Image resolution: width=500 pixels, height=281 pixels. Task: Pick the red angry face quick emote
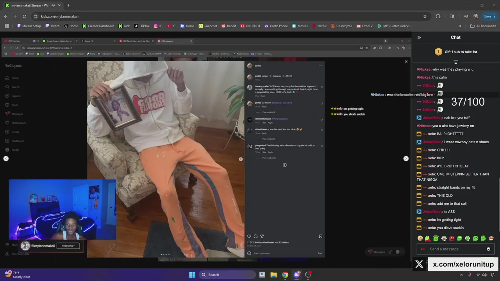pos(452,238)
